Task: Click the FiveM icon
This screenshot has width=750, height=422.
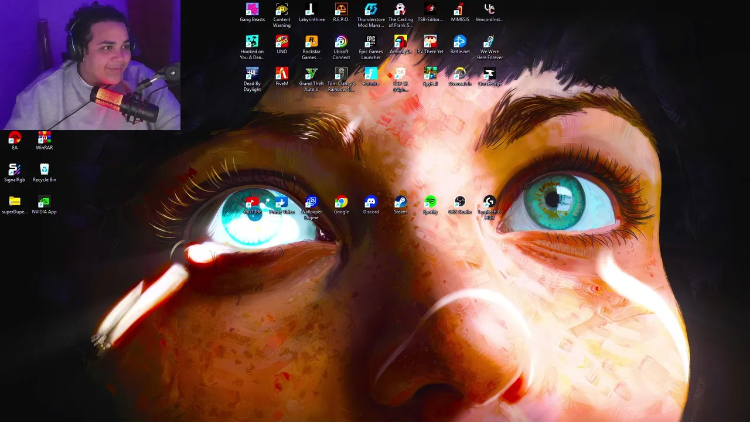Action: [x=282, y=77]
